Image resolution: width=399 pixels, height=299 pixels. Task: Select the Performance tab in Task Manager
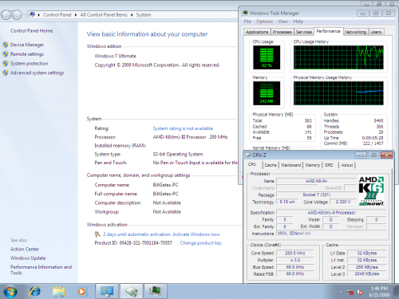tap(328, 31)
